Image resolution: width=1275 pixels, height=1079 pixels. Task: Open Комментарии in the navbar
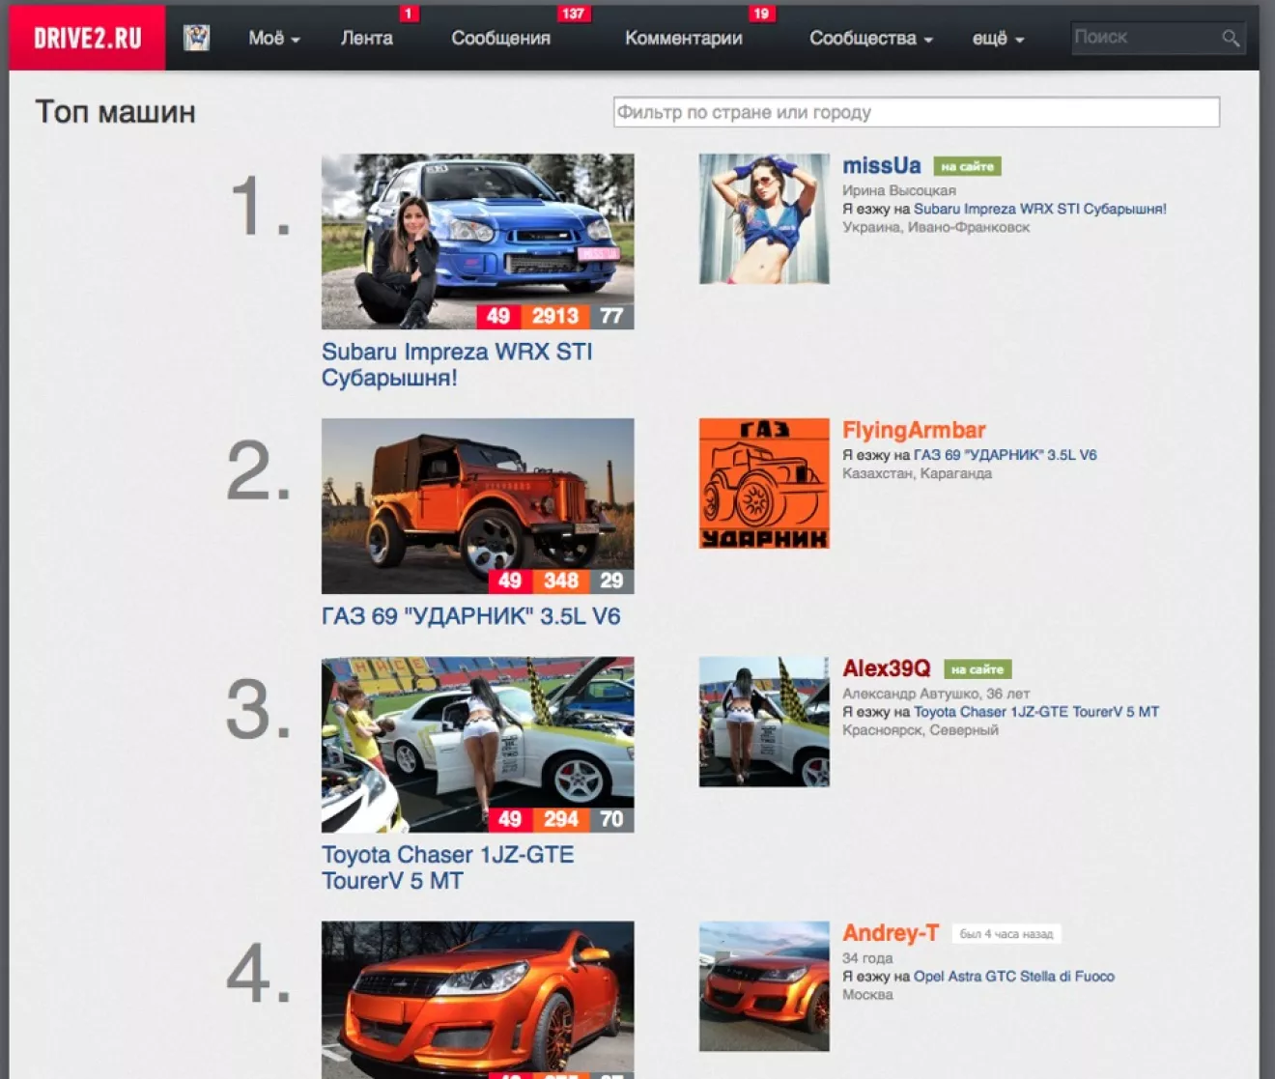coord(683,39)
